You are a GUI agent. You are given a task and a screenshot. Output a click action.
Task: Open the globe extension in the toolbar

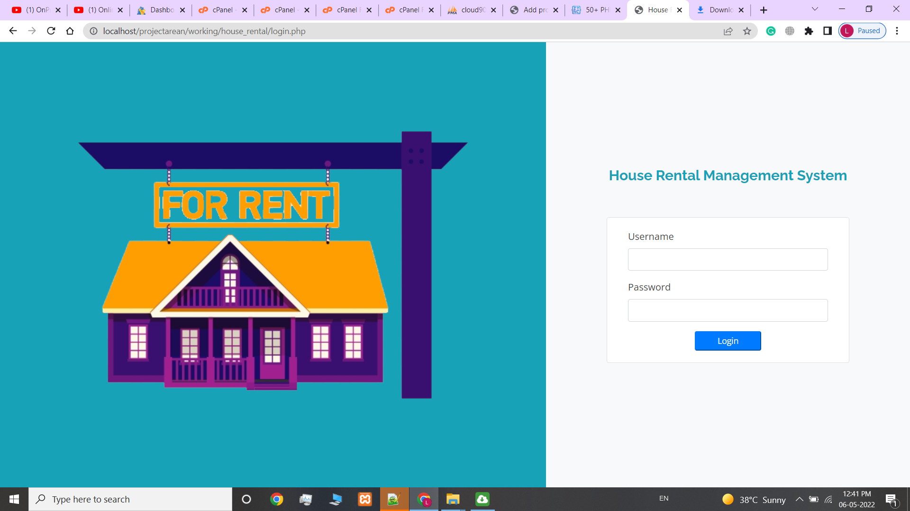tap(789, 31)
